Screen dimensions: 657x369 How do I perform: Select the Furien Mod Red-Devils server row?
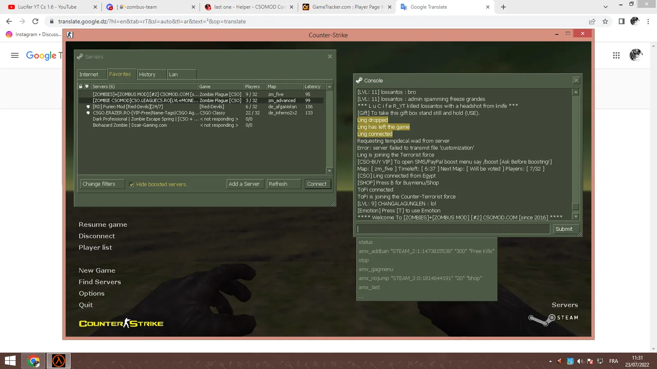tap(201, 107)
